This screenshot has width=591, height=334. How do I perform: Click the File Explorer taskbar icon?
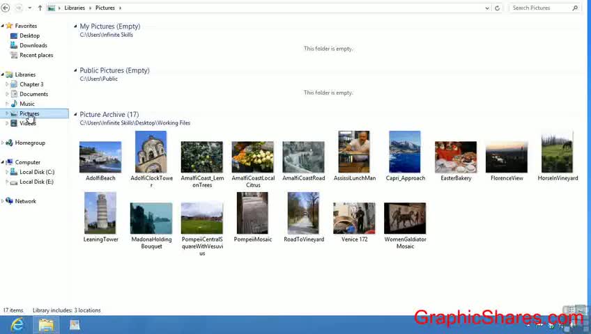(46, 324)
